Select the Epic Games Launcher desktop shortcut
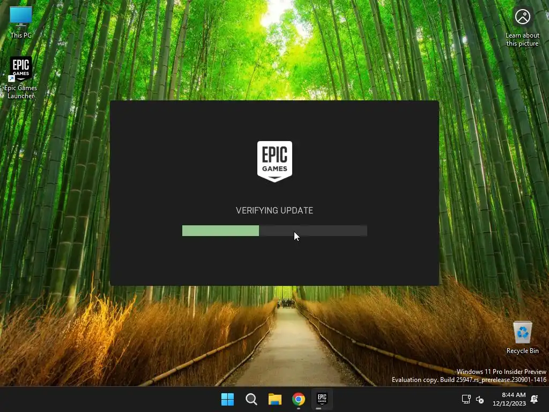 pos(21,77)
